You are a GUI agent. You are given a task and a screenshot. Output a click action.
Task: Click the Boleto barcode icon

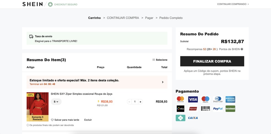point(205,109)
